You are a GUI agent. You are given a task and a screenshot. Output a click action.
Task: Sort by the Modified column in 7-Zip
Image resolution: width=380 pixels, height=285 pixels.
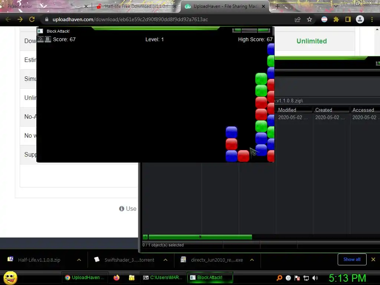click(x=294, y=110)
